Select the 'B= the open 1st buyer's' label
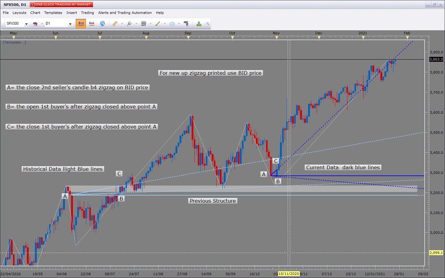Screen dimensions: 445x278 [82, 107]
